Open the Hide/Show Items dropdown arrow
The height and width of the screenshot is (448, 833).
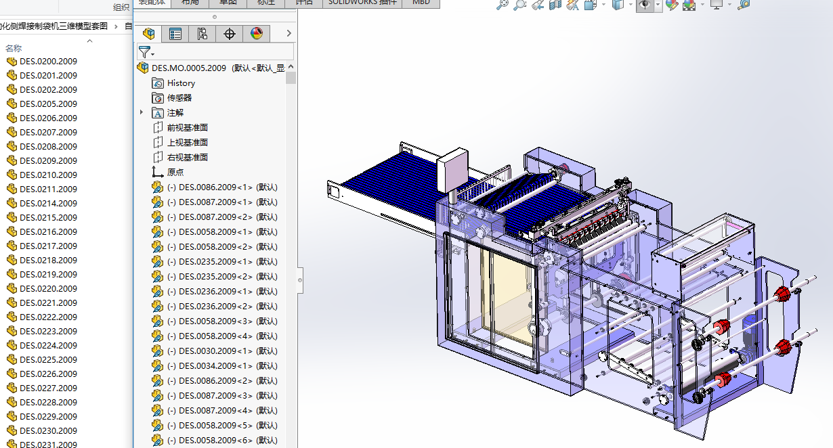point(658,5)
